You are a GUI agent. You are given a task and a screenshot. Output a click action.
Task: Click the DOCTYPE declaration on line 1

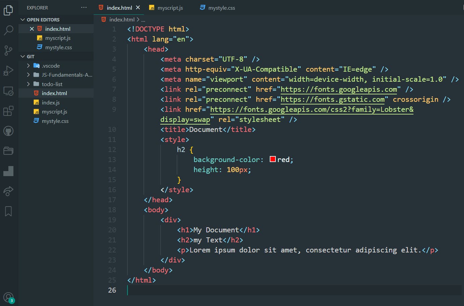(x=158, y=29)
